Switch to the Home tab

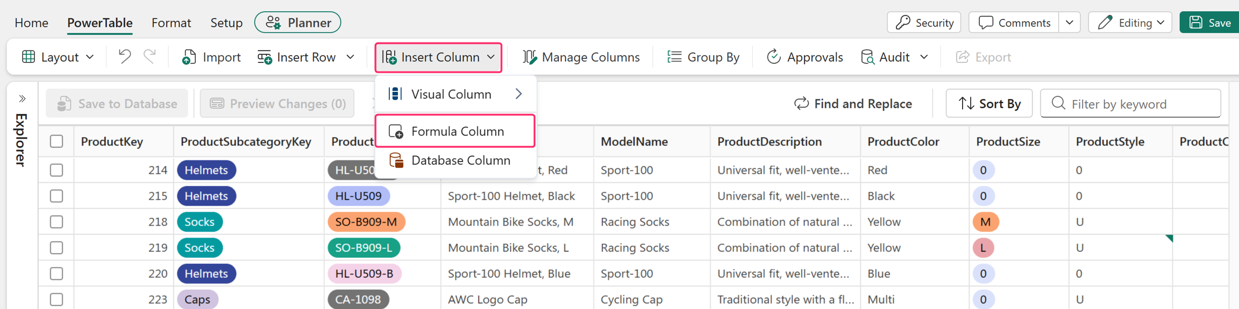[x=31, y=23]
